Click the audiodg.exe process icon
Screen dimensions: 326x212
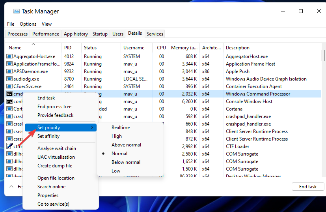coord(9,79)
